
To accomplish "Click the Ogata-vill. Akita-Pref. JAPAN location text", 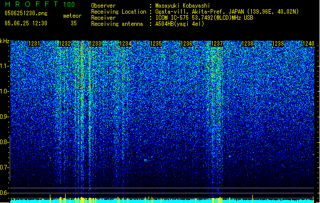I will (x=227, y=12).
